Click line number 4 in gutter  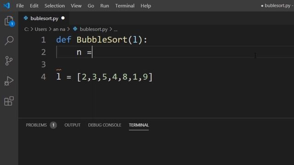[x=44, y=77]
